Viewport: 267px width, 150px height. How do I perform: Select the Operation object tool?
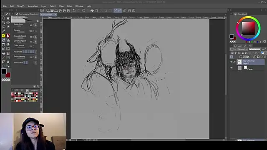coord(3,22)
